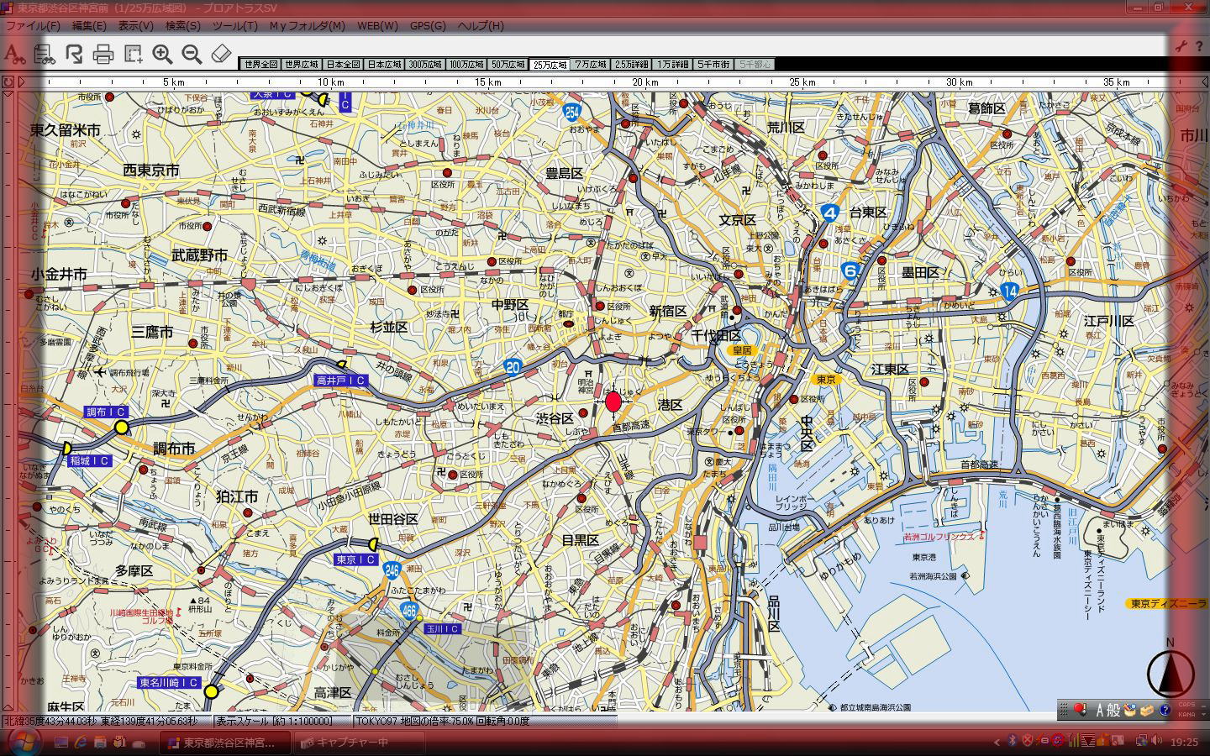Click the red location marker on map
This screenshot has height=756, width=1210.
click(613, 402)
